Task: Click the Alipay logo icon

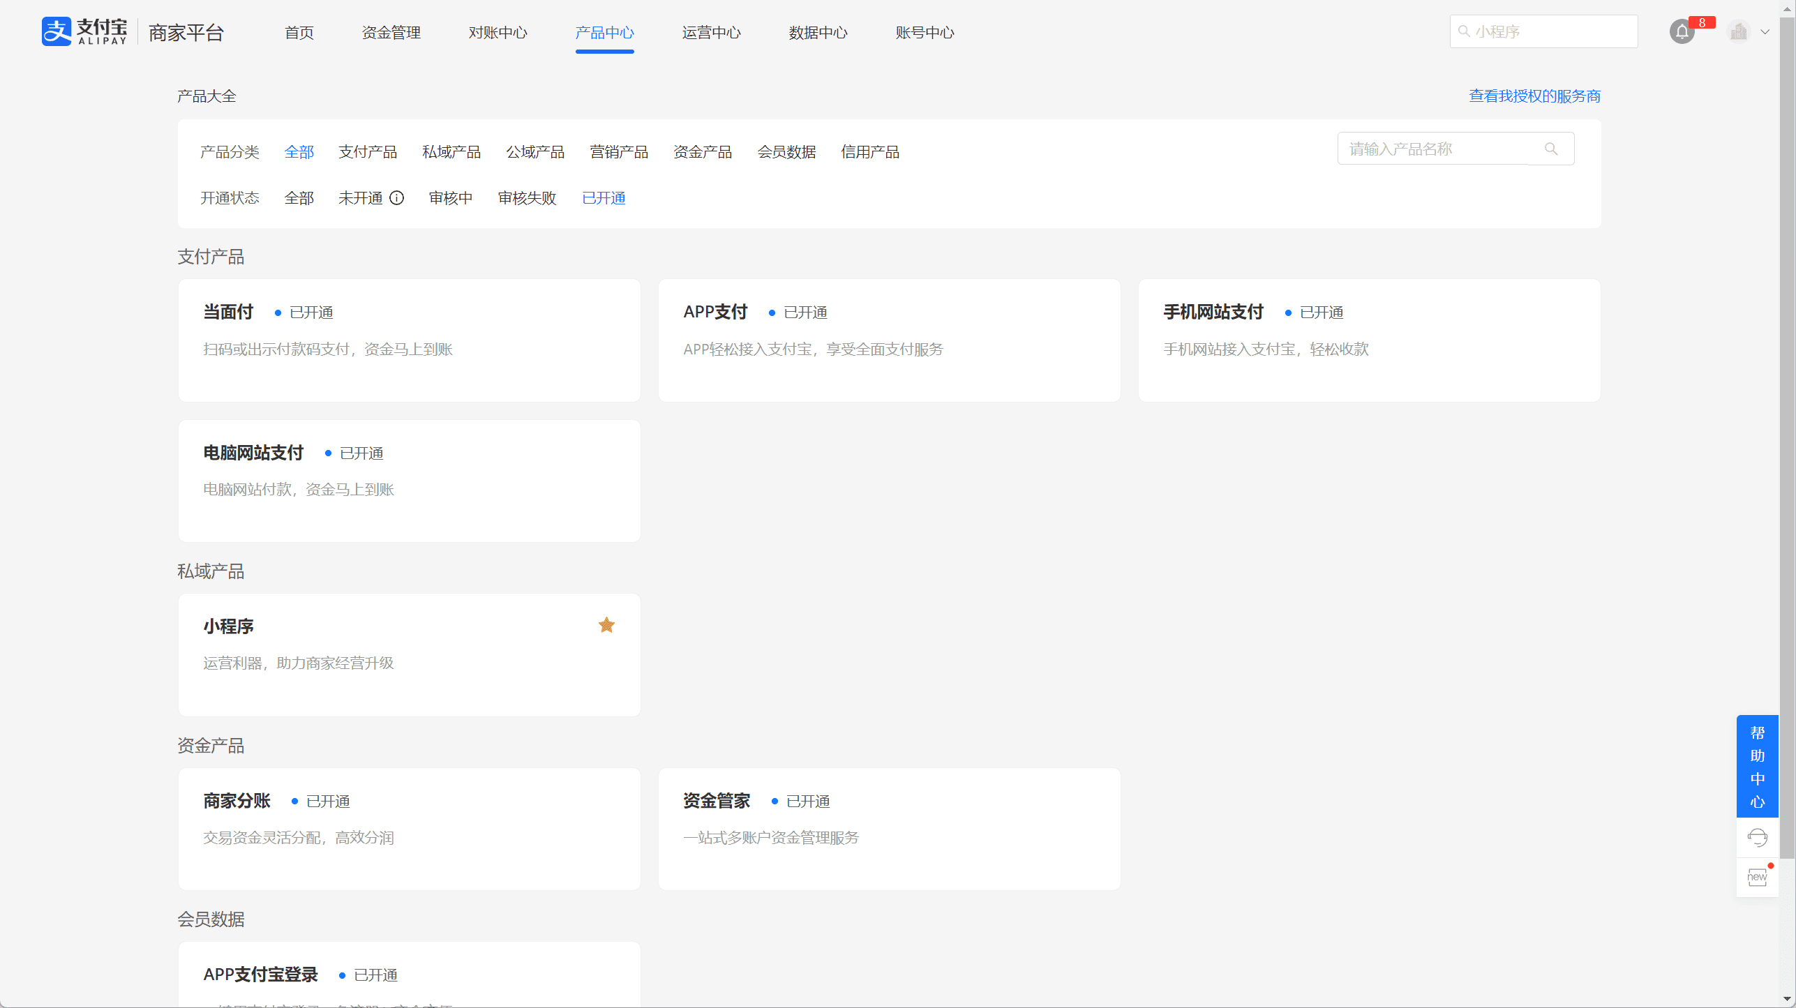Action: (x=57, y=31)
